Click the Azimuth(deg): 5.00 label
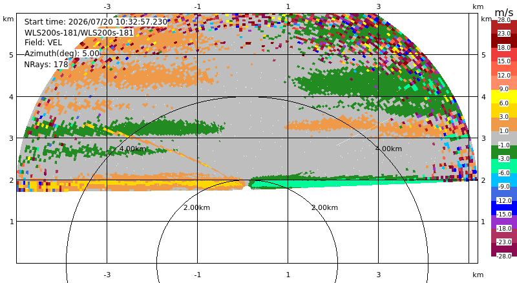Screen dimensions: 517x283 point(62,54)
